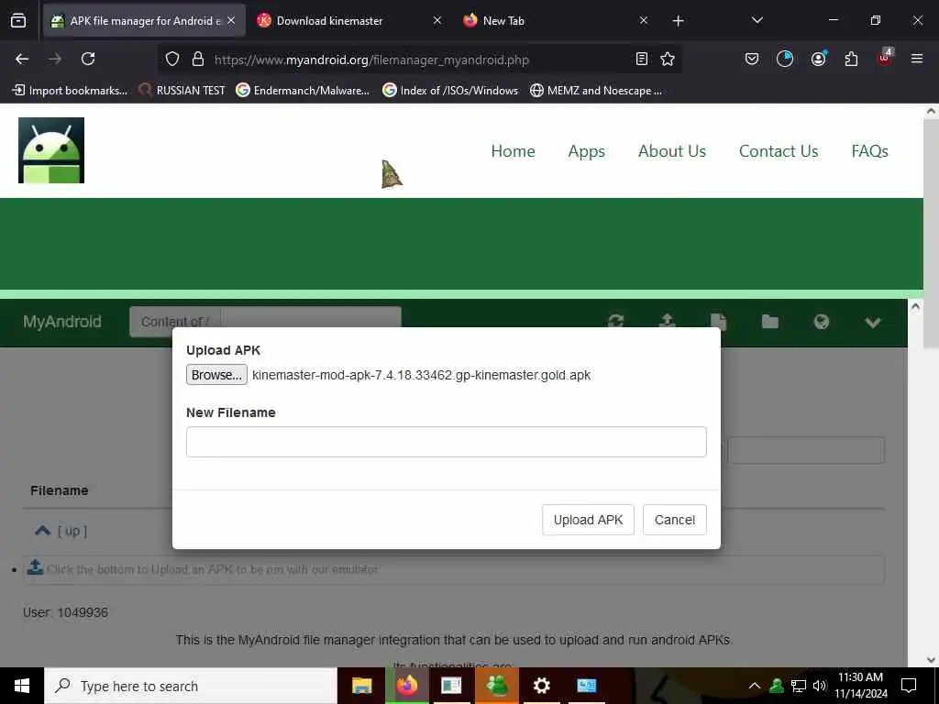Bookmark this page with the star

(668, 59)
